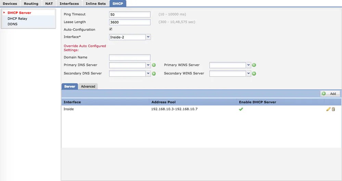The width and height of the screenshot is (342, 181).
Task: Open DDNS in the sidebar
Action: pyautogui.click(x=12, y=24)
